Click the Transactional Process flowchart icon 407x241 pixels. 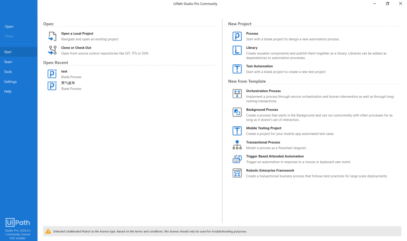click(237, 145)
